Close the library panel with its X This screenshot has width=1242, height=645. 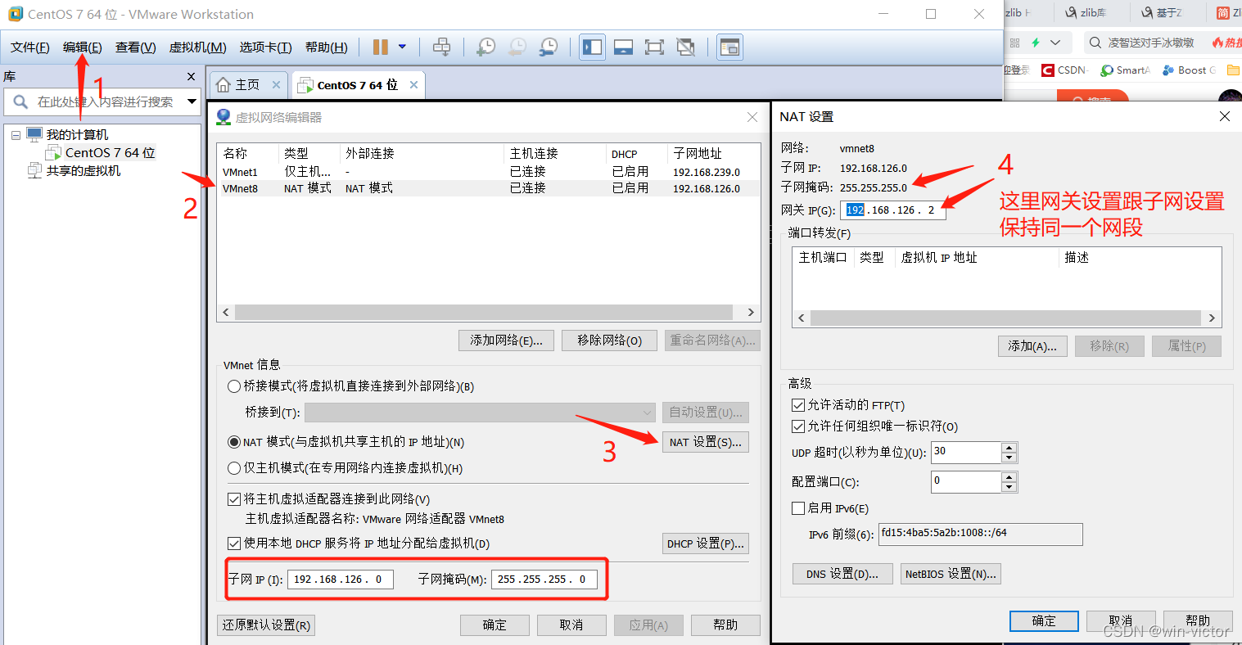pyautogui.click(x=192, y=76)
